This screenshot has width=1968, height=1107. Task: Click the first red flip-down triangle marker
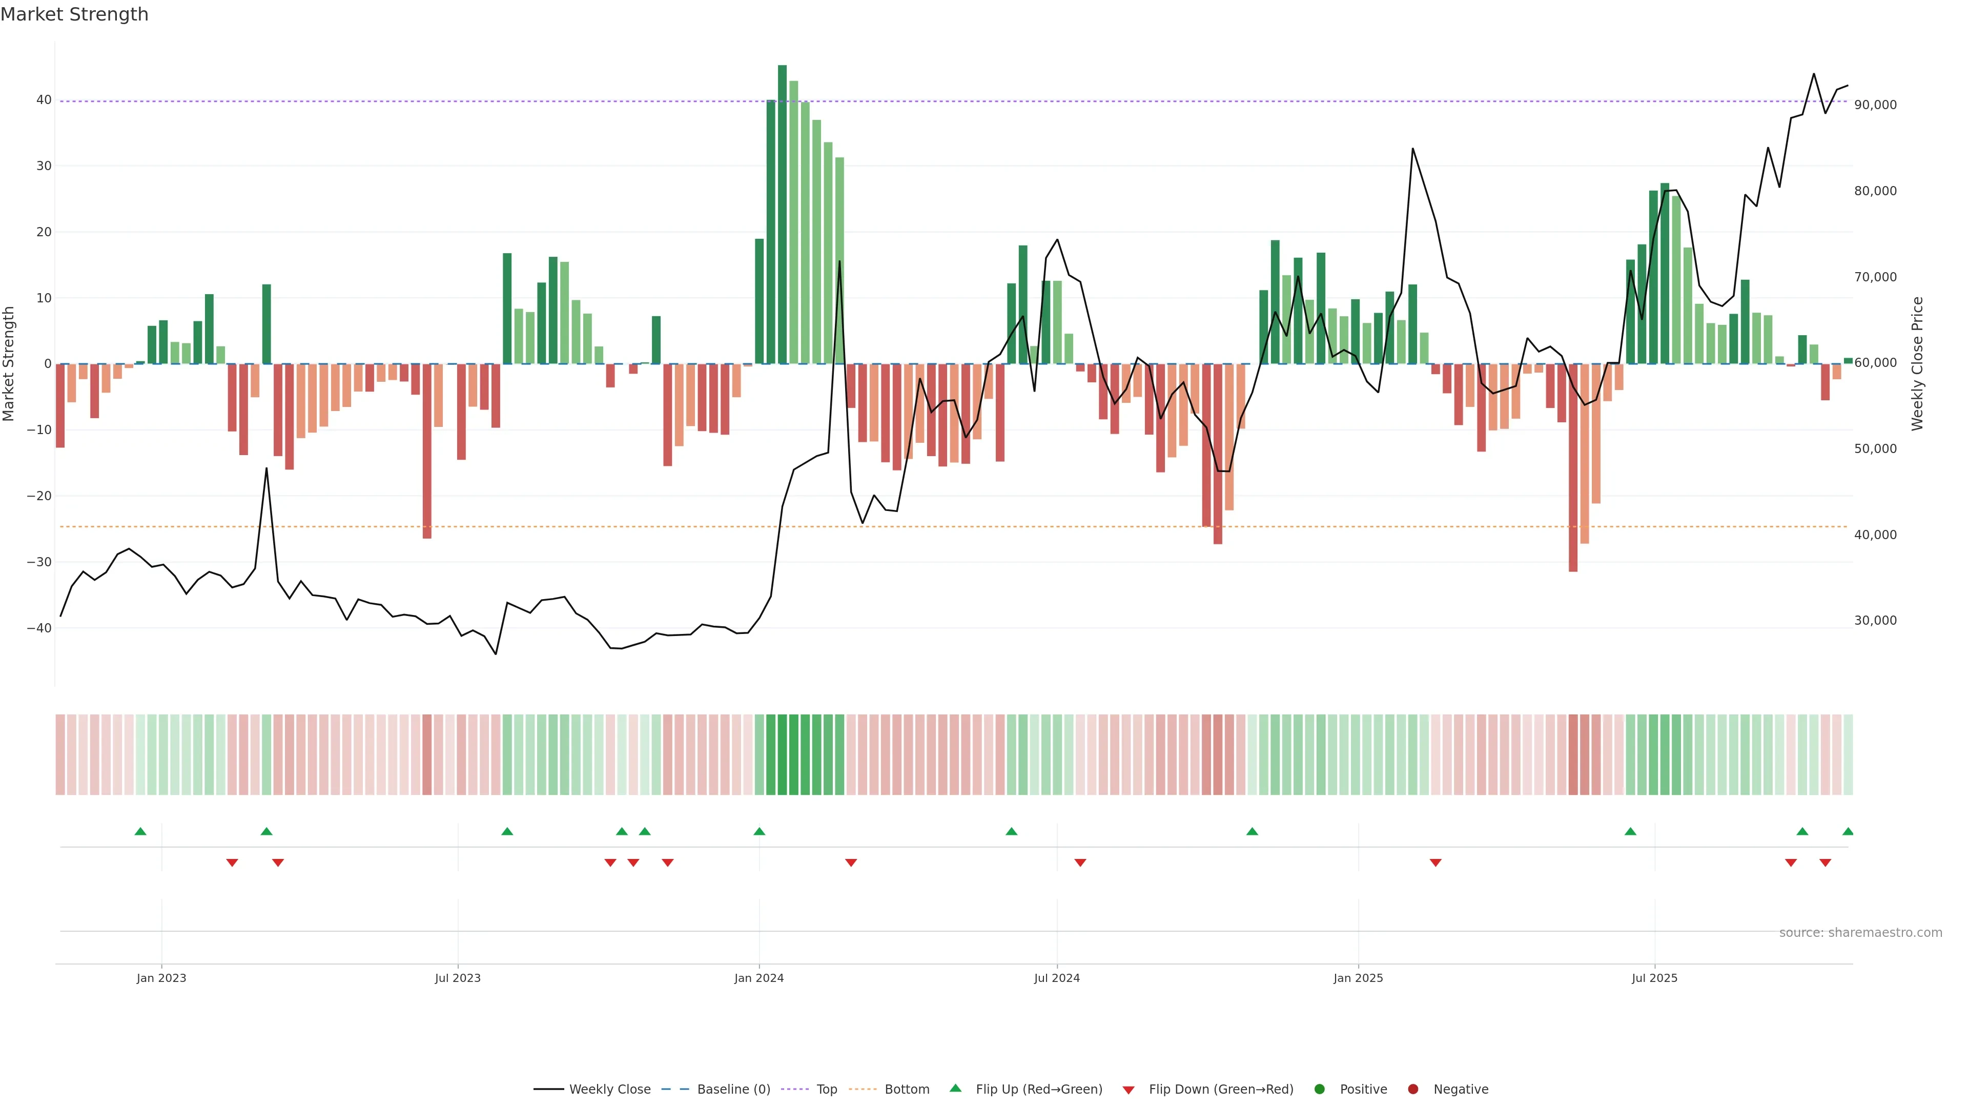(x=232, y=863)
